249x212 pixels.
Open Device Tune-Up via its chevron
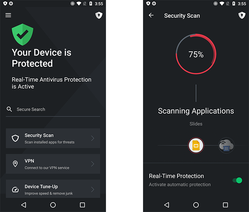tap(93, 190)
